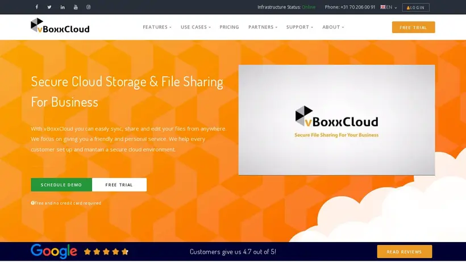Expand the About menu
This screenshot has width=466, height=262.
(x=333, y=27)
